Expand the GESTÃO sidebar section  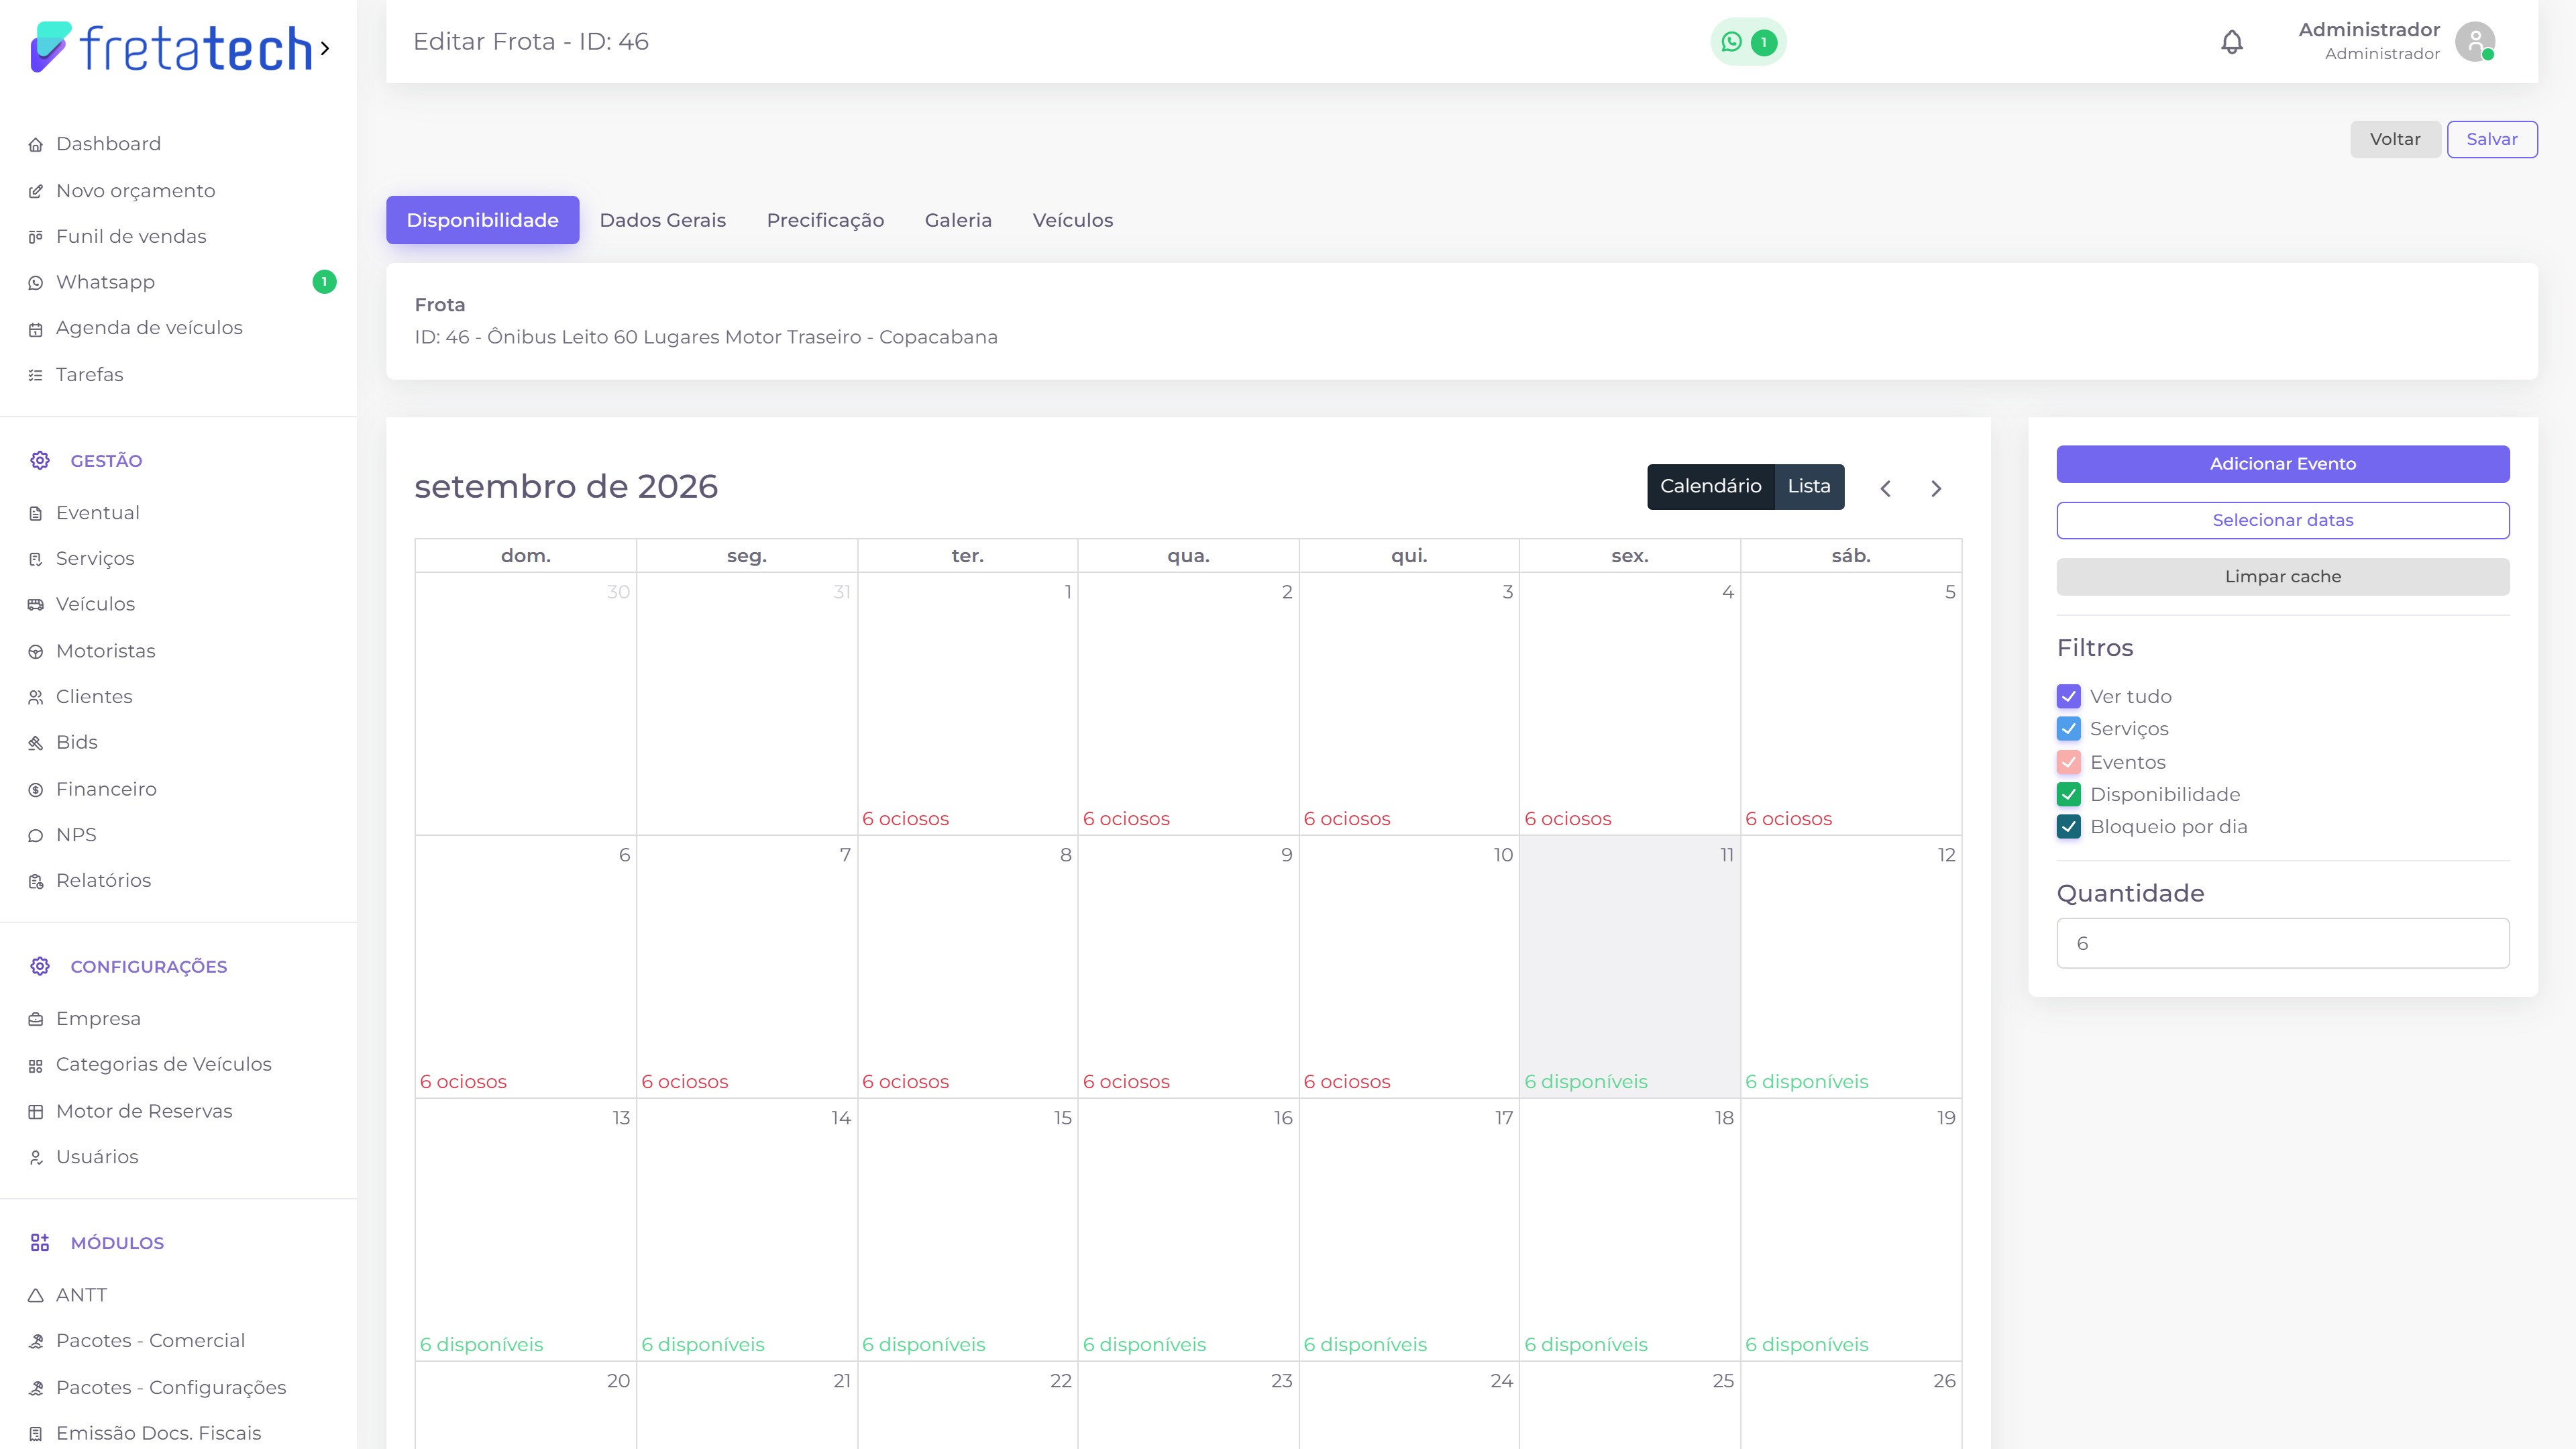tap(106, 461)
